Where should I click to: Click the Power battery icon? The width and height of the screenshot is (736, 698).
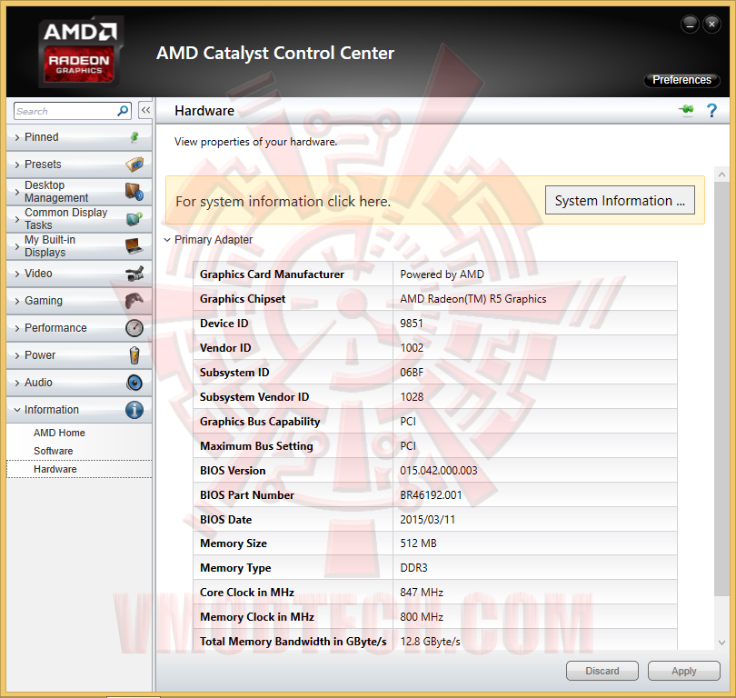[134, 354]
